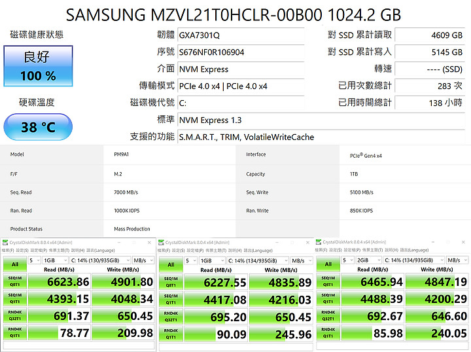Click the total writes value 5145 GB
The height and width of the screenshot is (352, 471).
point(430,52)
